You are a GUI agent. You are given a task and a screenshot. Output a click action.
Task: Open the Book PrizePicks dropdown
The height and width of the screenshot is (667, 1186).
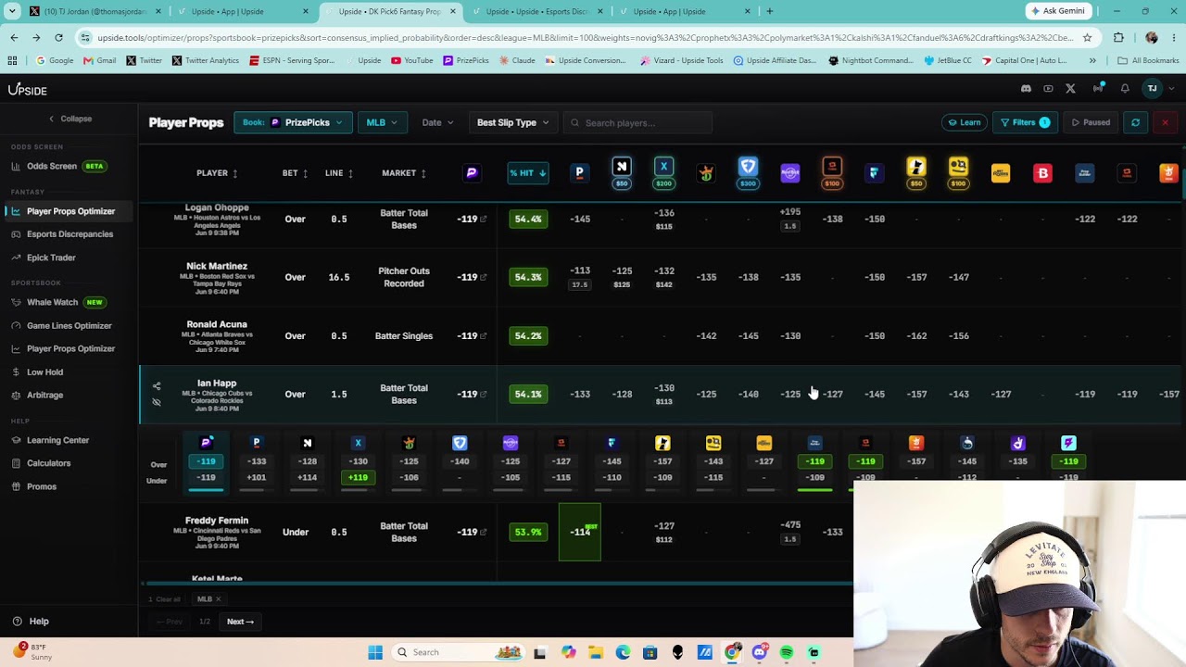pos(293,122)
